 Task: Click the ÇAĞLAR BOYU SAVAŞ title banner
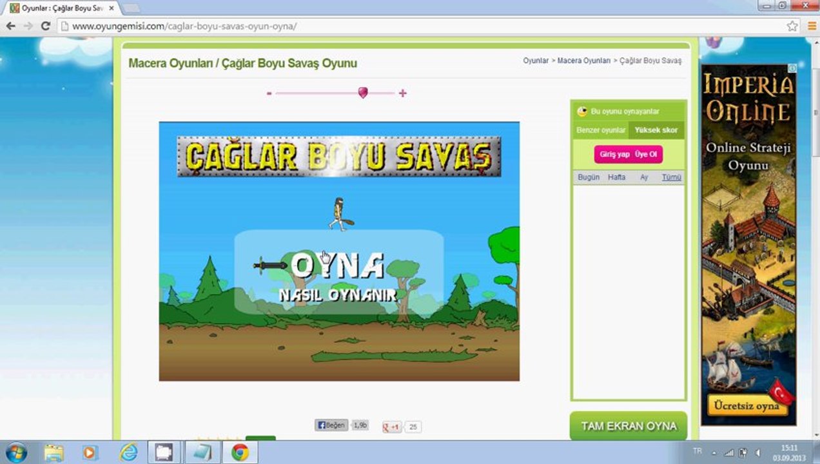click(x=338, y=156)
